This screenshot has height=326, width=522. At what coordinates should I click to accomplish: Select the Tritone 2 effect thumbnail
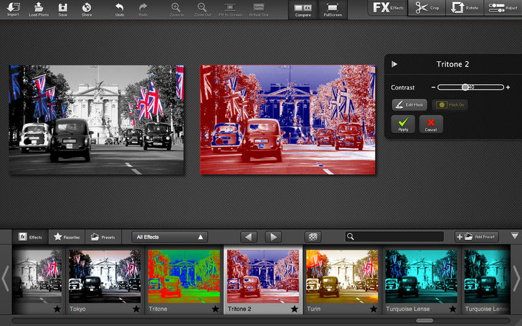point(263,276)
